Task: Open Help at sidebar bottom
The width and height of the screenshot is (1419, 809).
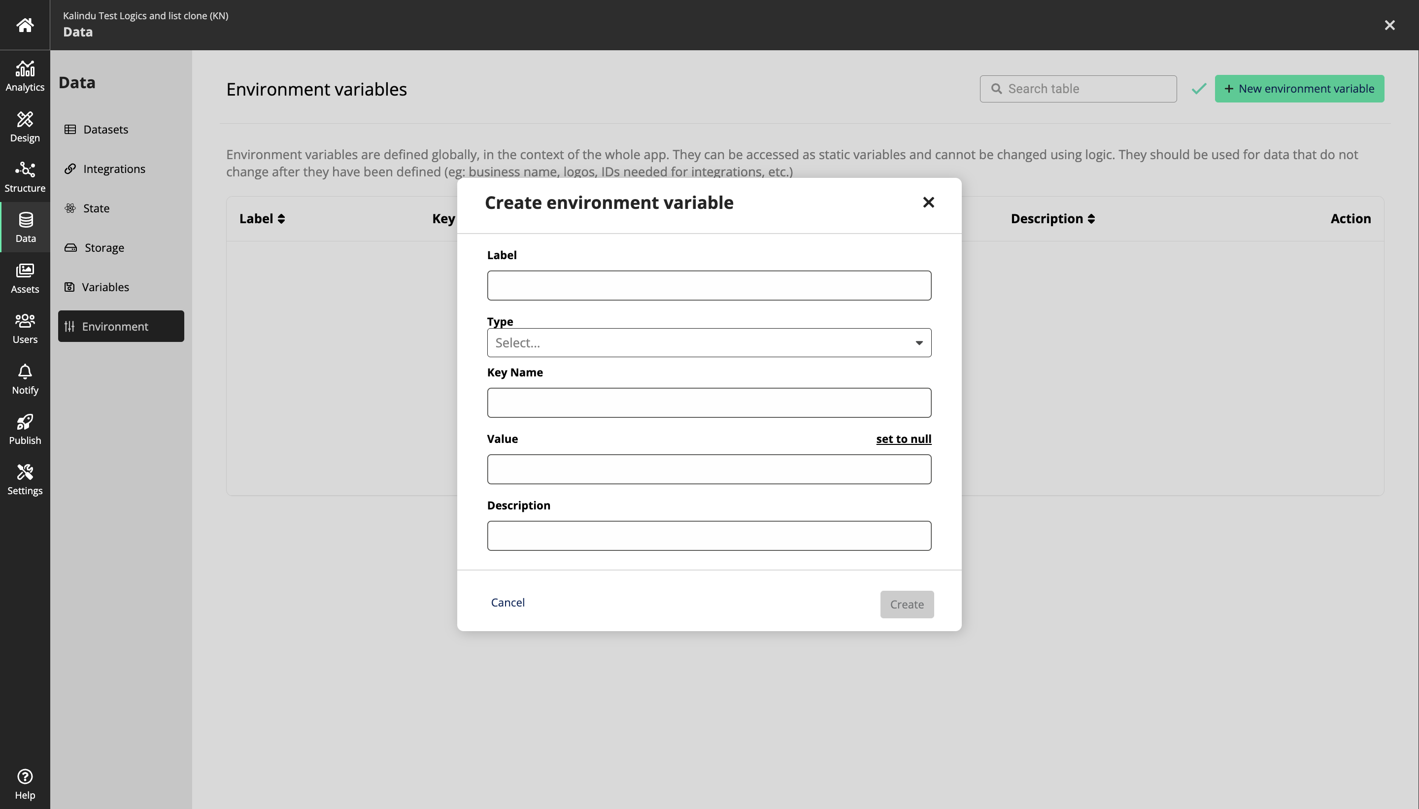Action: click(x=25, y=784)
